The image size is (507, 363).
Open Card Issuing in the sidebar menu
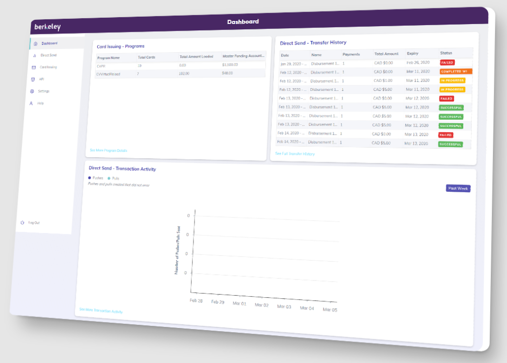click(48, 67)
